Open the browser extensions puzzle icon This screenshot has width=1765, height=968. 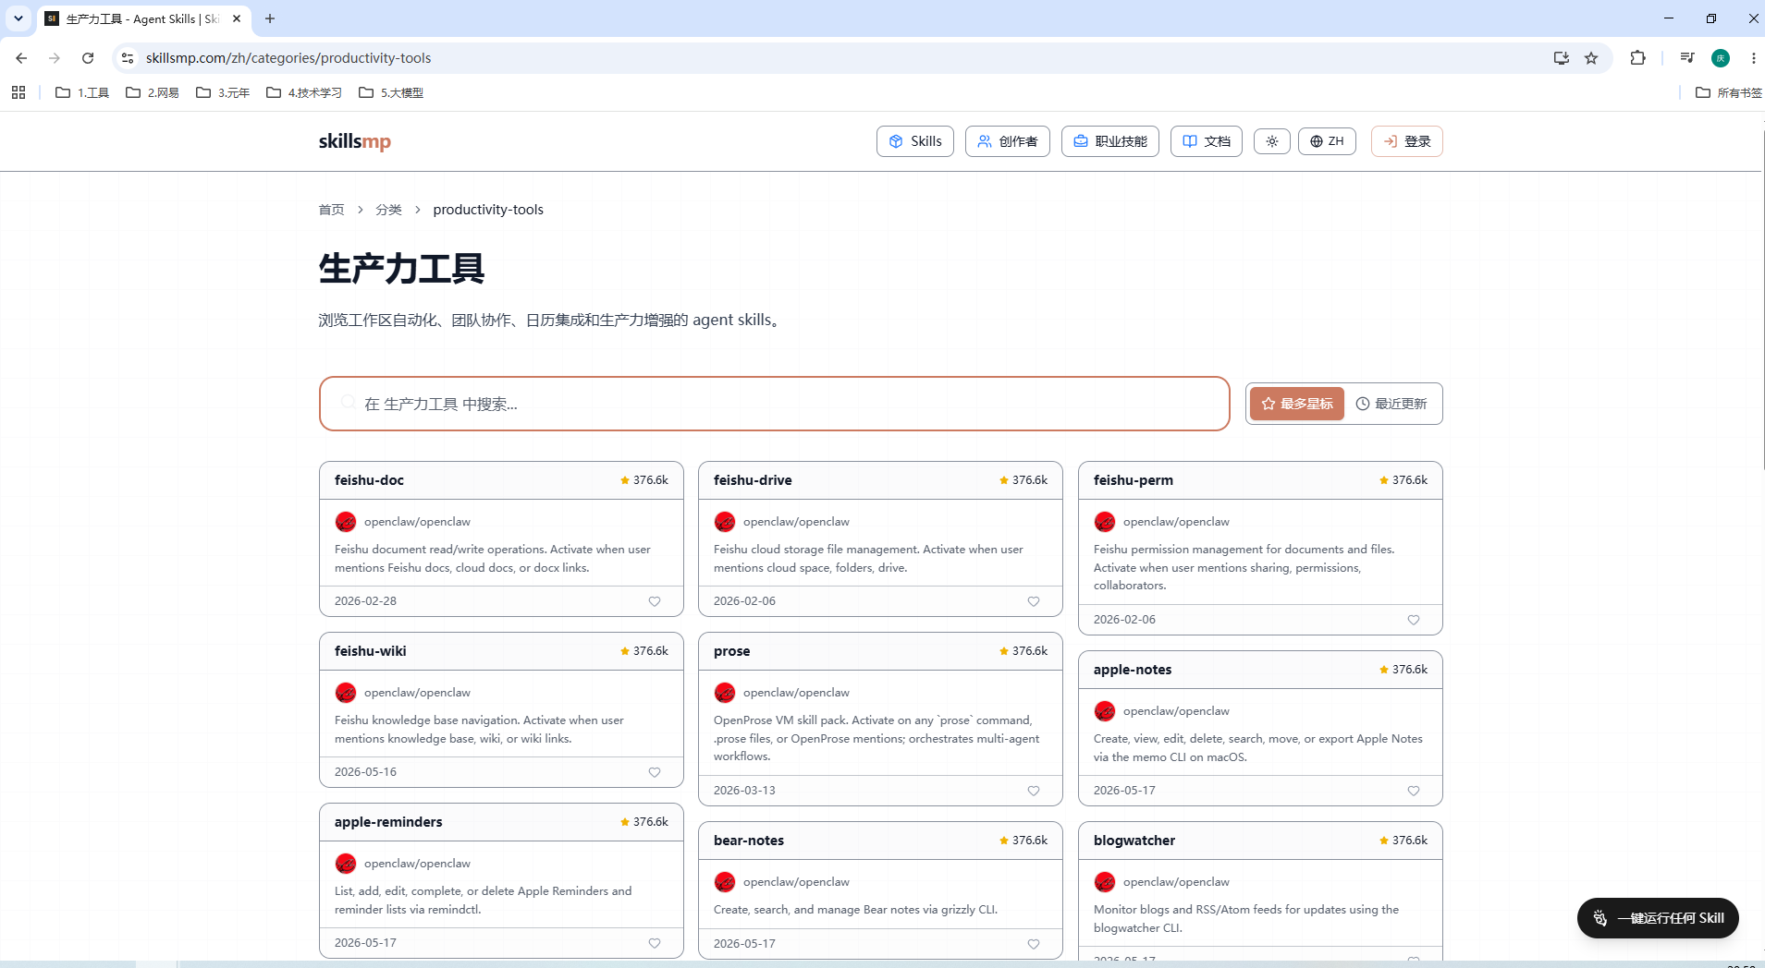(x=1637, y=58)
